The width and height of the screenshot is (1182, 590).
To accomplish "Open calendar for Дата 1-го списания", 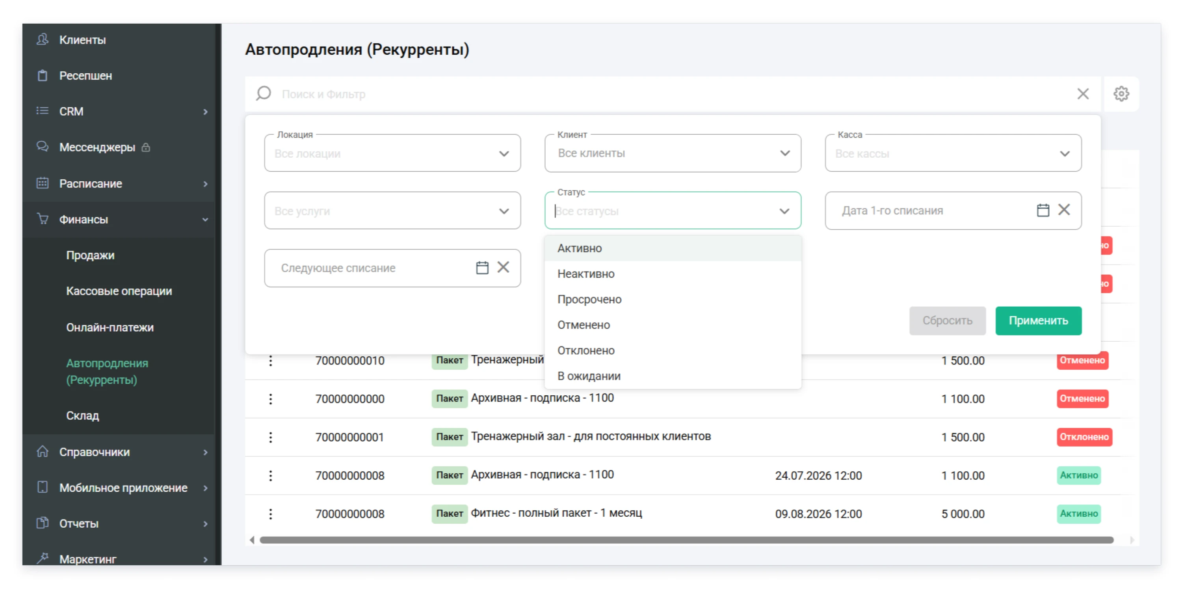I will (x=1043, y=210).
